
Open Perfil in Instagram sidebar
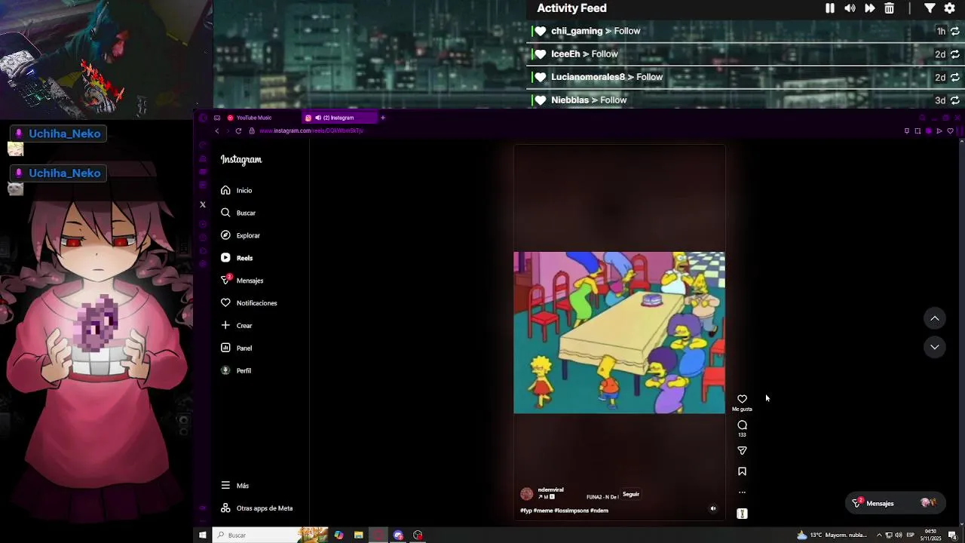point(236,371)
